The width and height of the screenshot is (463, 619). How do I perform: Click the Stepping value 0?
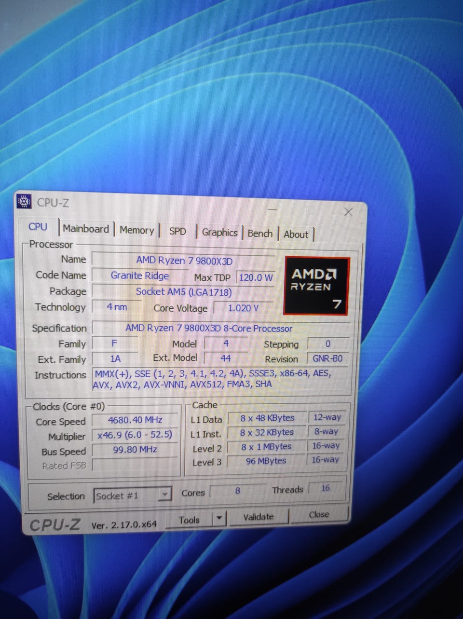pyautogui.click(x=328, y=344)
